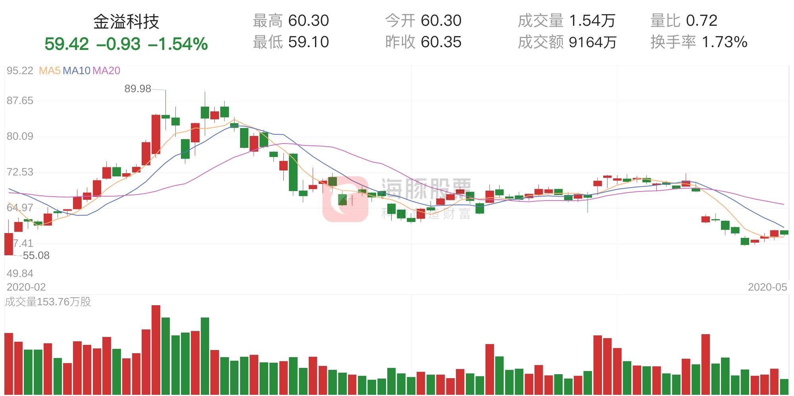Toggle the MA20 moving average legend
Viewport: 794px width, 396px height.
click(106, 71)
